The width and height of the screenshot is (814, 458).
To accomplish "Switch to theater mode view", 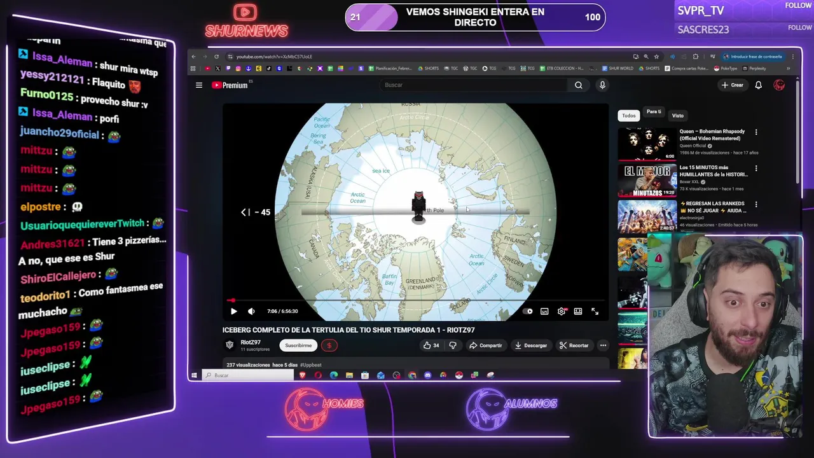I will point(578,311).
